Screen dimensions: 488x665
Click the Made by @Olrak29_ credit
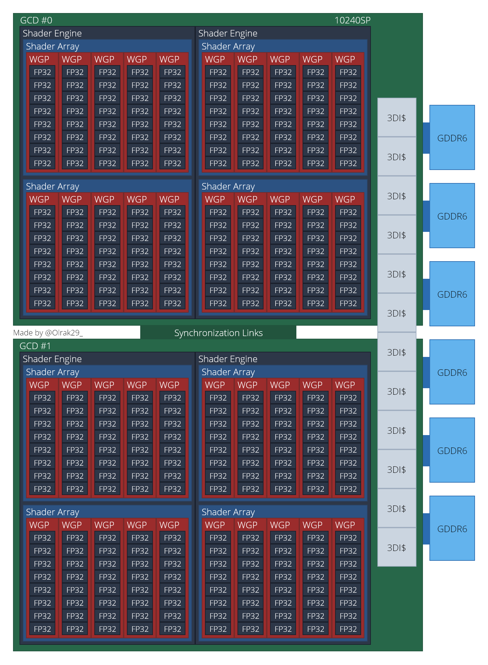(x=48, y=332)
